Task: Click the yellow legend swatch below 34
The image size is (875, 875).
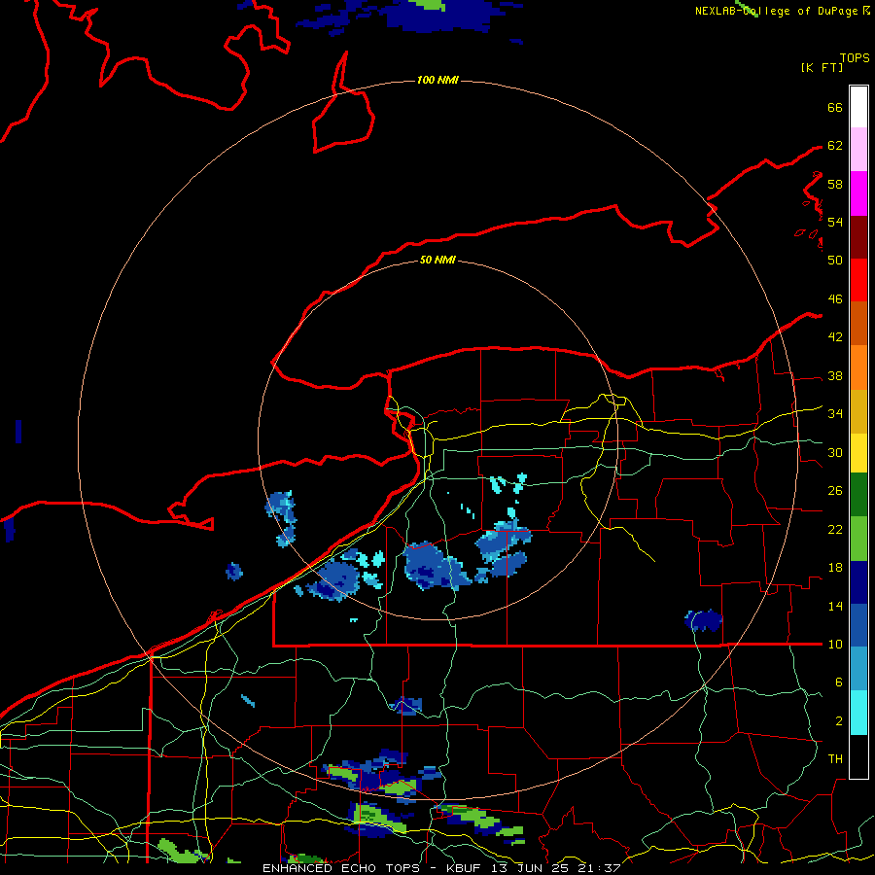Action: click(858, 453)
